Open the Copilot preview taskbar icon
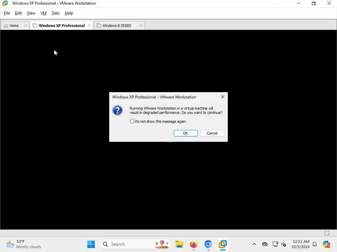This screenshot has width=337, height=252. coord(326,244)
